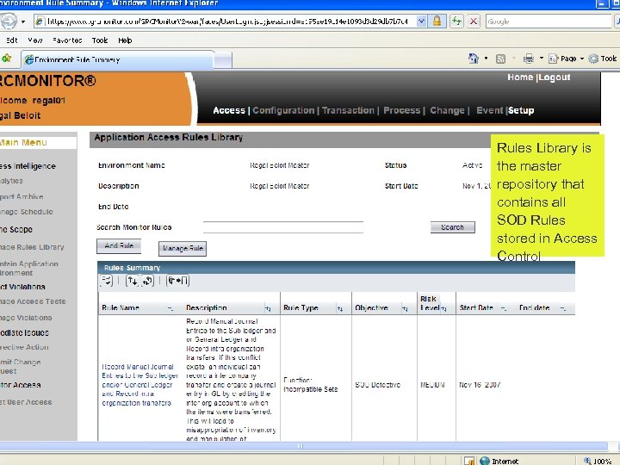Open the 100% zoom level control
Image resolution: width=620 pixels, height=465 pixels.
tap(598, 461)
